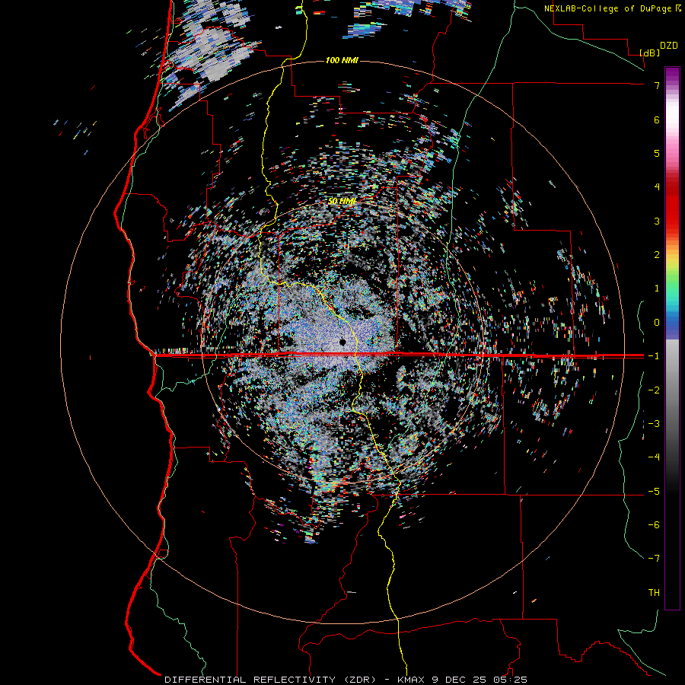This screenshot has height=685, width=685.
Task: Click the DIFFERENTIAL REFLECTIVITY (ZDR) title text
Action: coord(270,680)
